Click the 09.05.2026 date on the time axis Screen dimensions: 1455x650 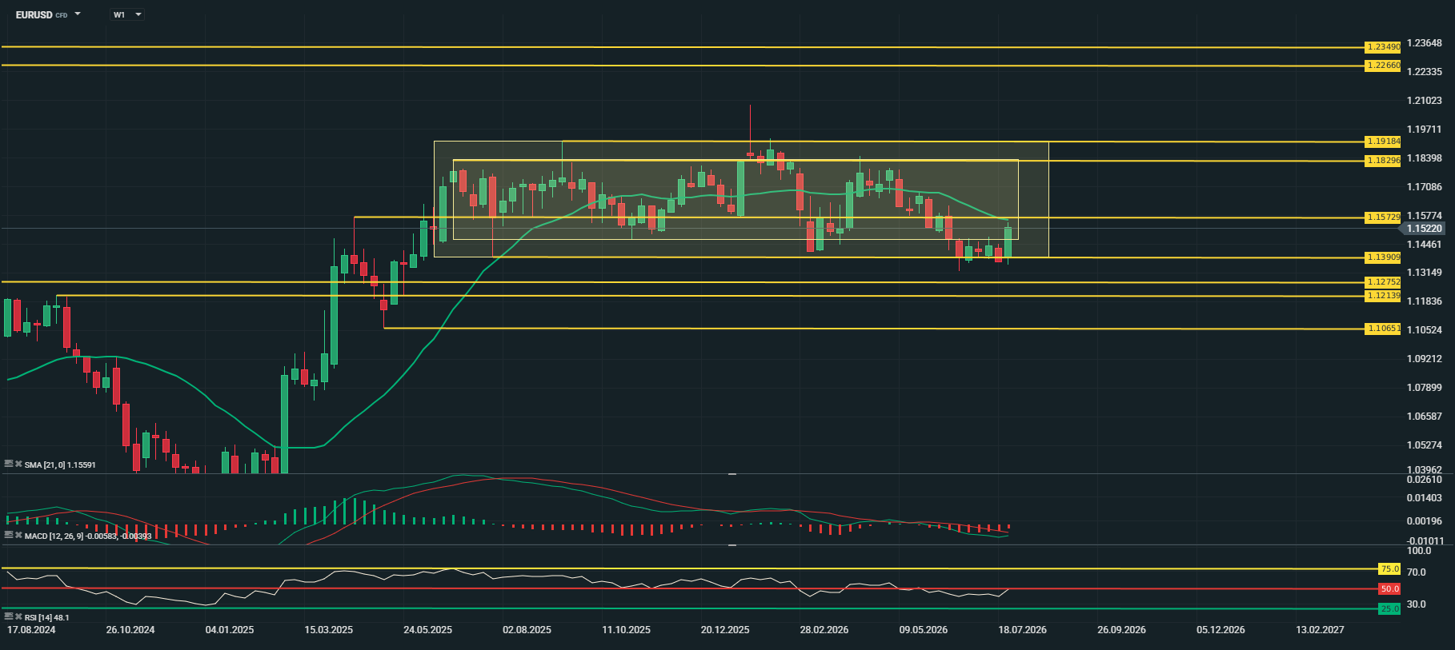click(x=924, y=630)
